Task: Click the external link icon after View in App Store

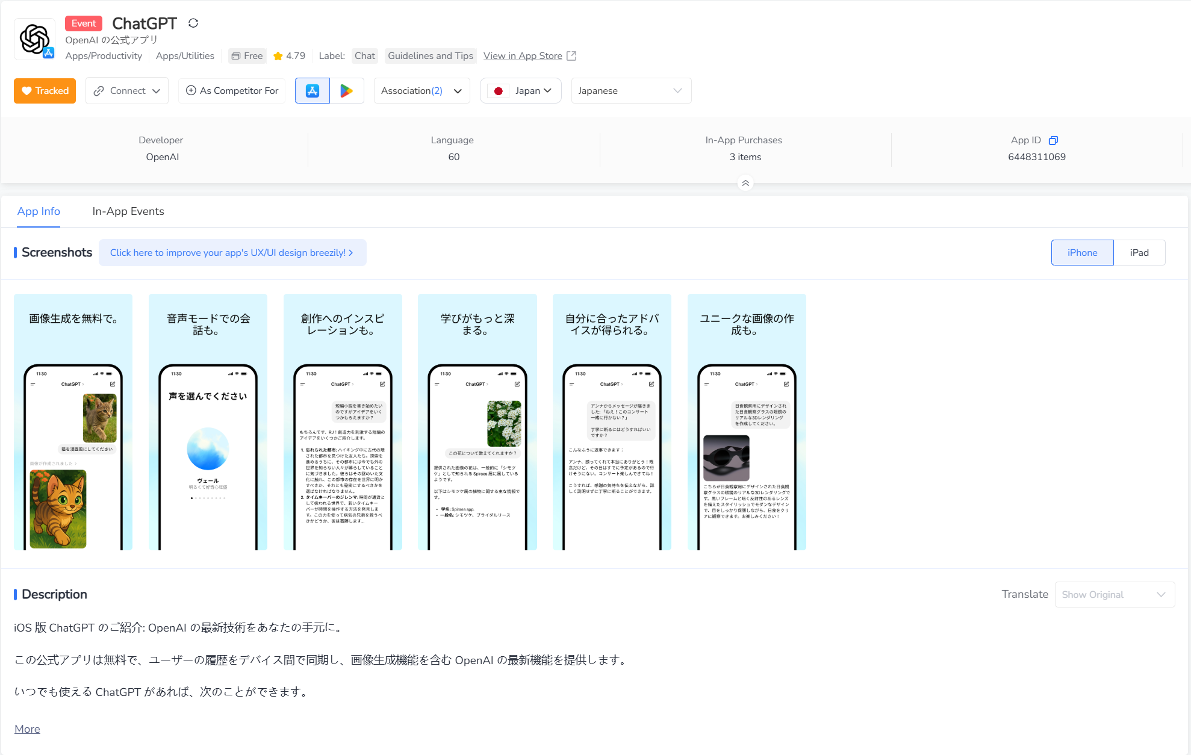Action: pyautogui.click(x=571, y=56)
